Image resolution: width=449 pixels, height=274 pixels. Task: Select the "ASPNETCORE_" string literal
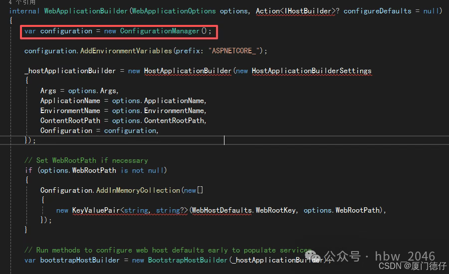[x=233, y=51]
